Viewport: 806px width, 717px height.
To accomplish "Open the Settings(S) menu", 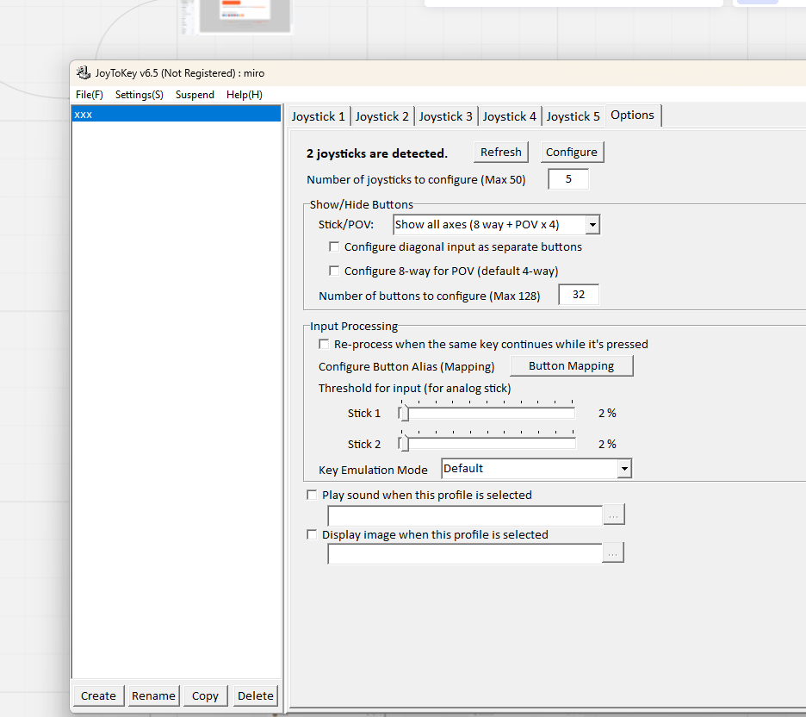I will pos(139,95).
